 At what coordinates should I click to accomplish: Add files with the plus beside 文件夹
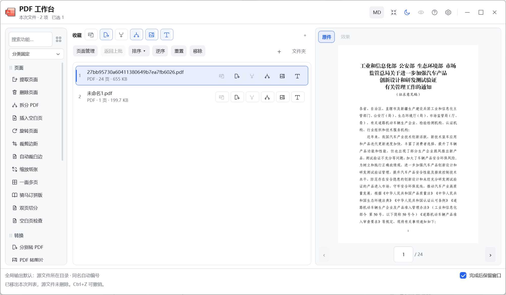279,52
